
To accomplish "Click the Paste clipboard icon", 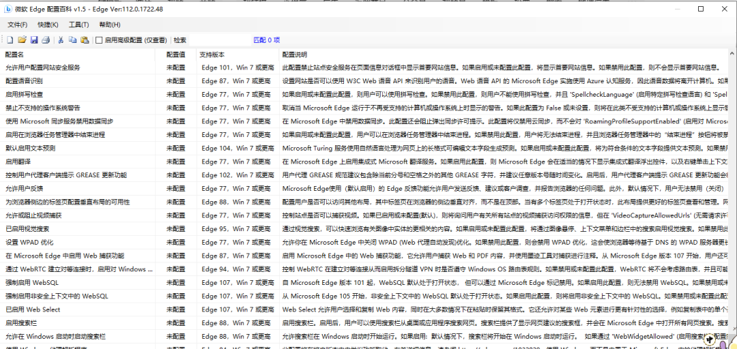I will click(x=85, y=40).
